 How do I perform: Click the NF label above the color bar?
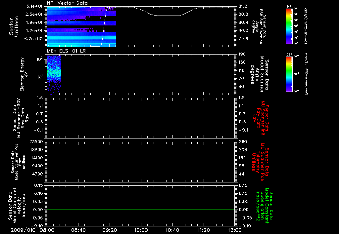(x=289, y=7)
